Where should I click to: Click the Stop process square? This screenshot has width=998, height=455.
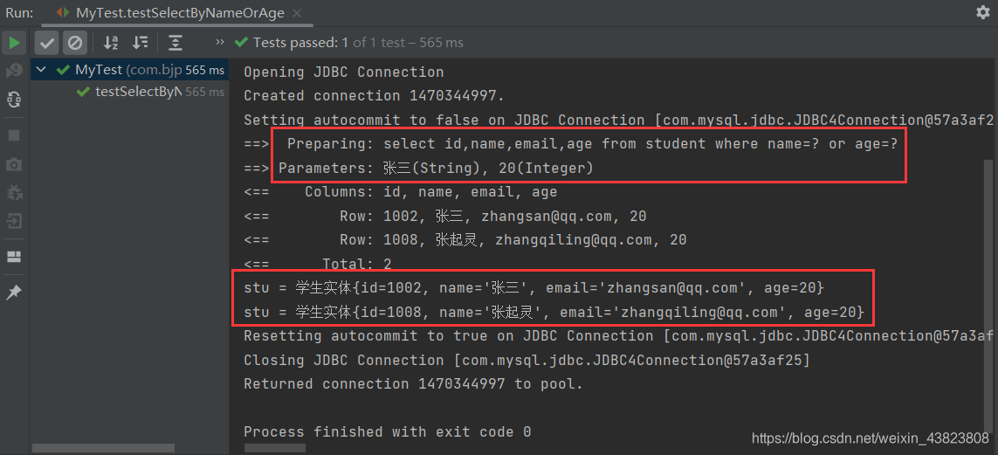(x=14, y=135)
